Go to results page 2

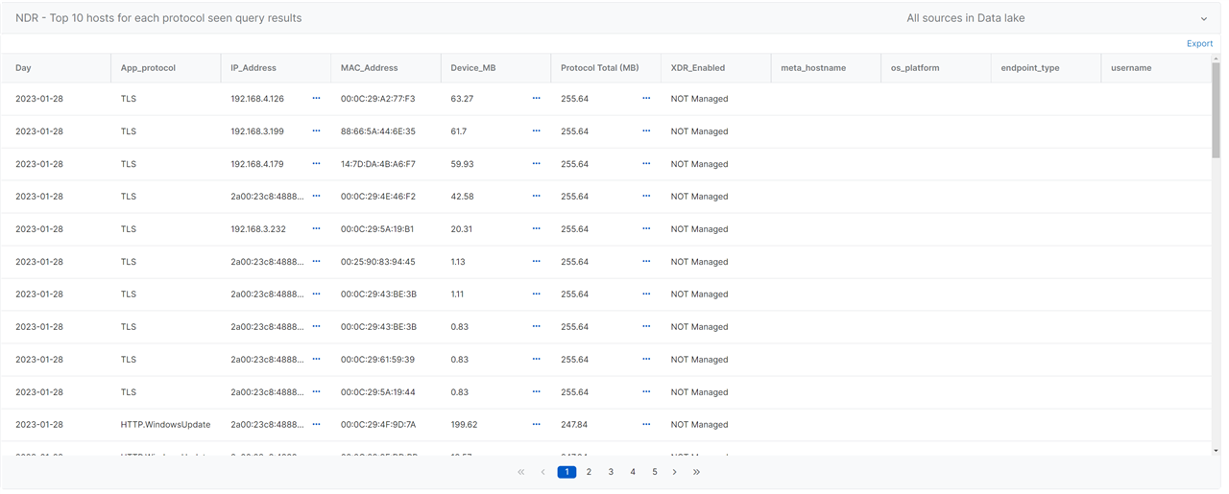tap(589, 472)
